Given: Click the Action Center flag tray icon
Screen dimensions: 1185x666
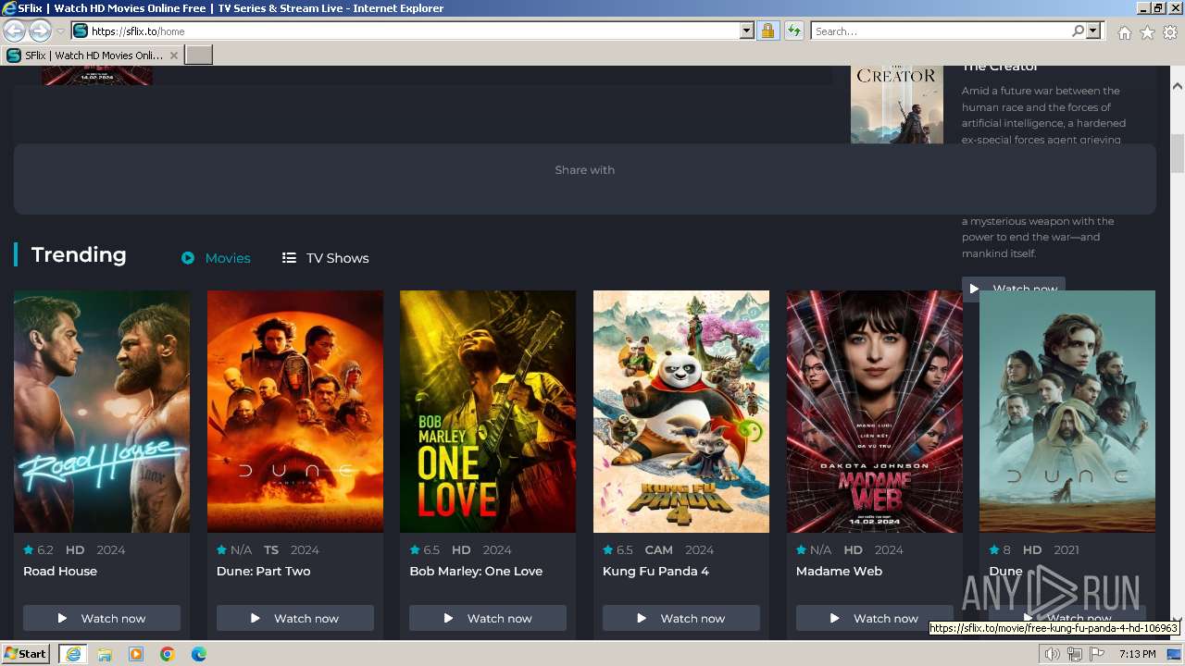Looking at the screenshot, I should pyautogui.click(x=1097, y=654).
